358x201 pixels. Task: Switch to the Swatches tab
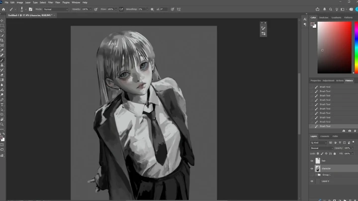324,17
